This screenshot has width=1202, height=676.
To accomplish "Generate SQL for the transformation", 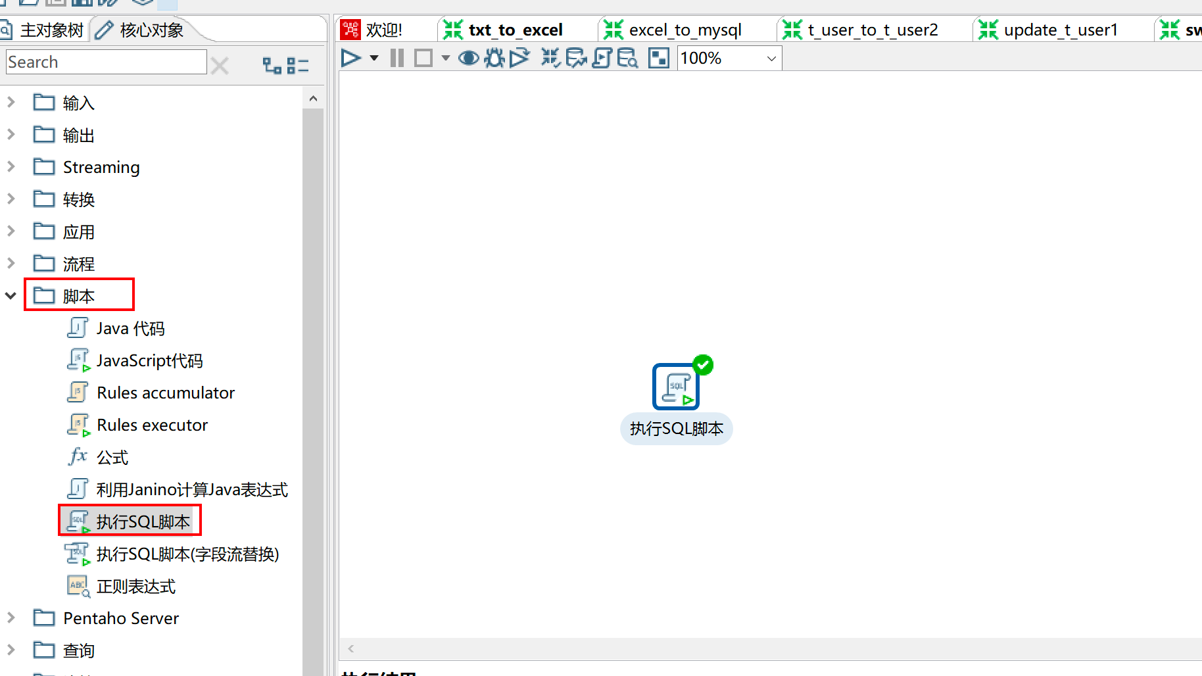I will [602, 59].
